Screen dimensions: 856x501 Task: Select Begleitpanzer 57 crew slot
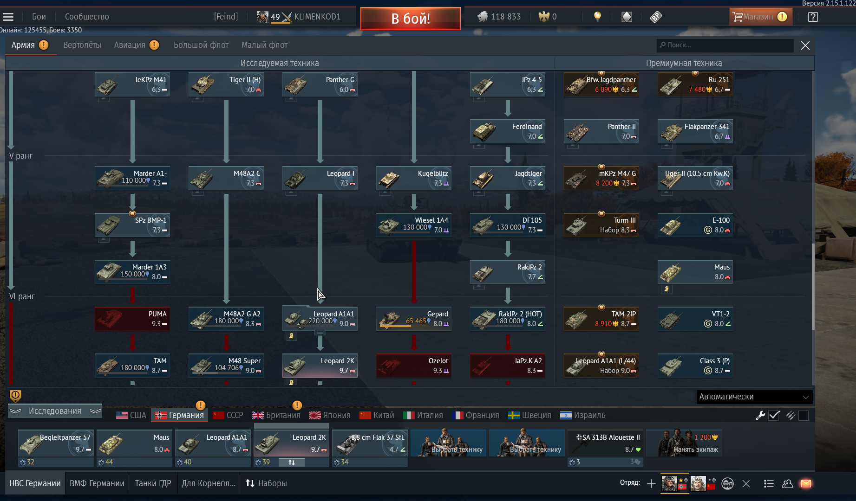coord(56,443)
